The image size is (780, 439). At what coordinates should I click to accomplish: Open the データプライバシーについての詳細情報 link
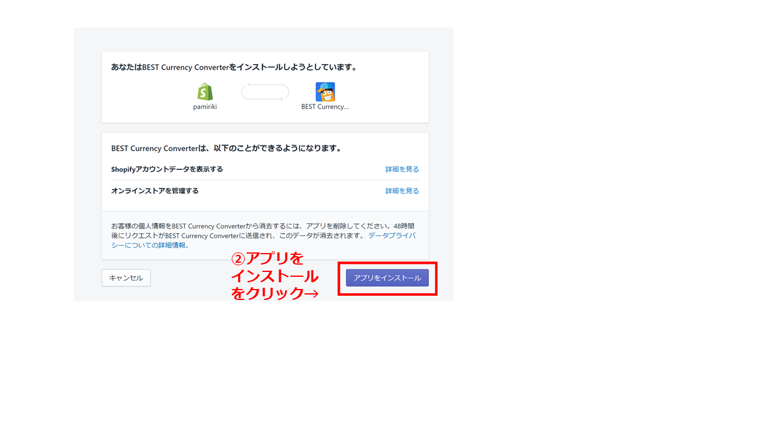tap(392, 235)
